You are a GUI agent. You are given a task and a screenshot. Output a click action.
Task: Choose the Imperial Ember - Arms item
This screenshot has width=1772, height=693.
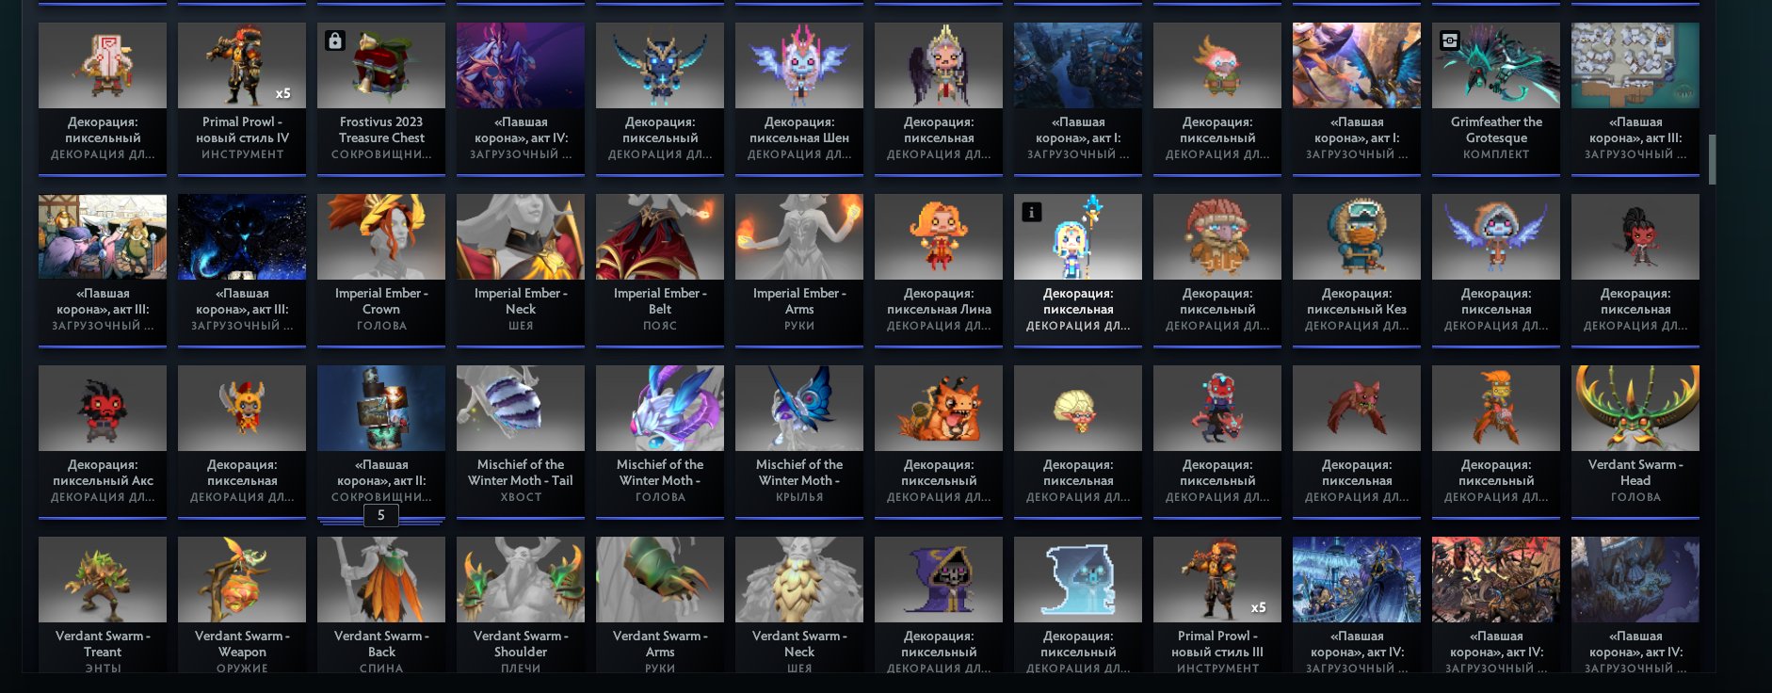coord(799,270)
